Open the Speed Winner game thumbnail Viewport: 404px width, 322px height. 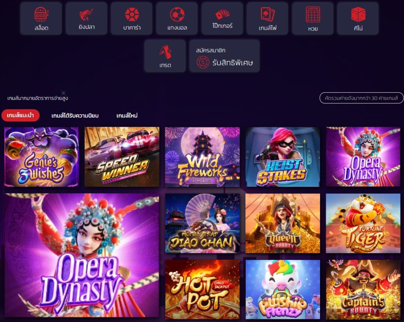point(122,157)
